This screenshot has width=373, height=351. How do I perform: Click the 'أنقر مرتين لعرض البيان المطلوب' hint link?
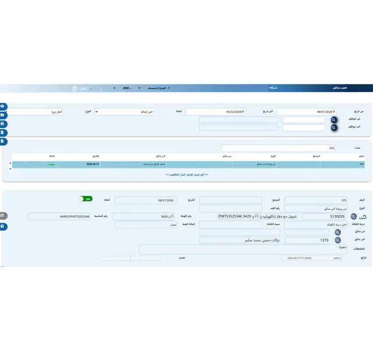(186, 174)
